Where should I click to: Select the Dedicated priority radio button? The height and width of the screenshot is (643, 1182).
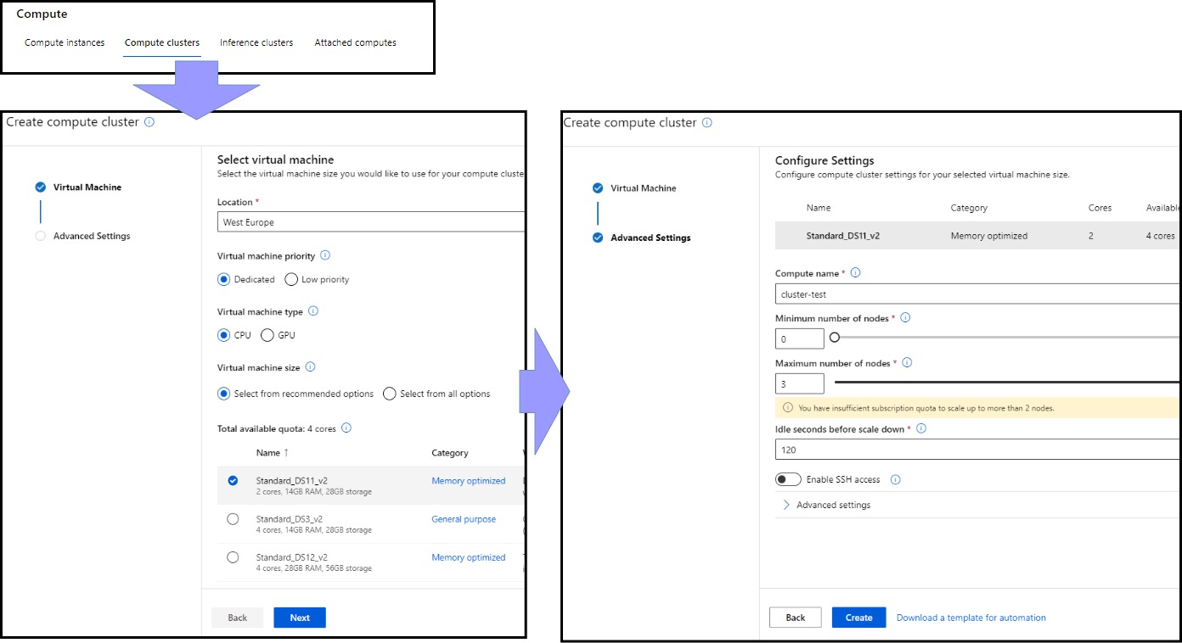pyautogui.click(x=224, y=279)
